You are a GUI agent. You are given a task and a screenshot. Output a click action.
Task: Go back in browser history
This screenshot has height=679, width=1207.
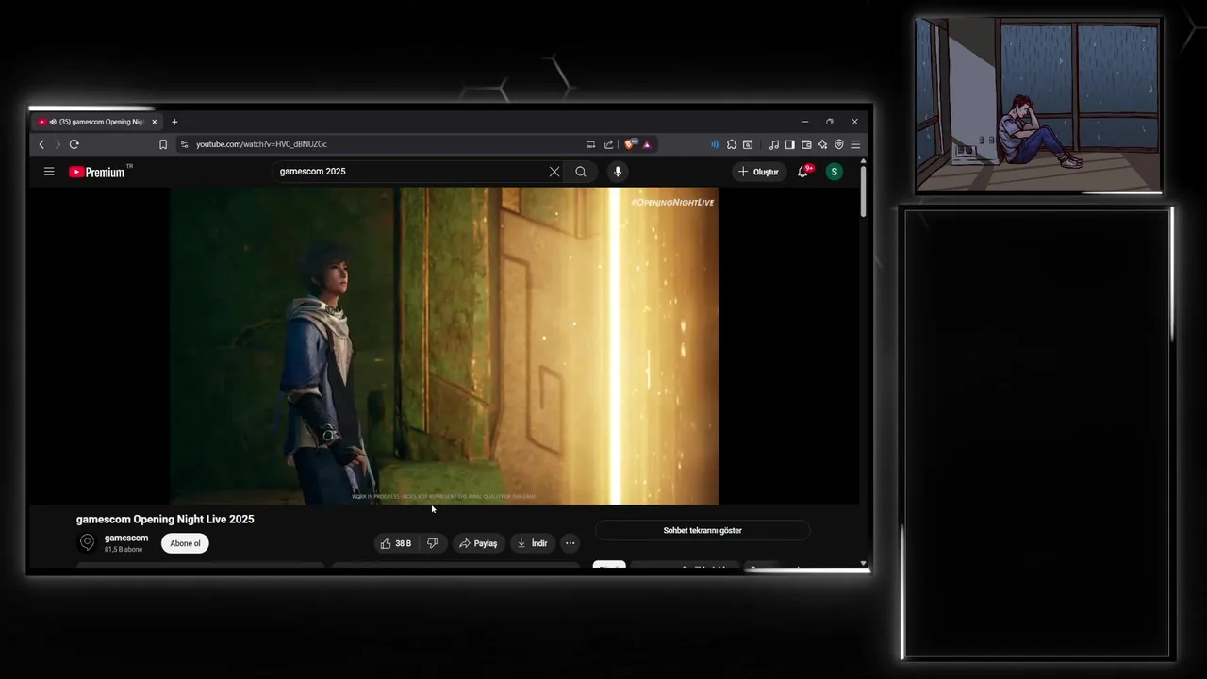coord(41,144)
